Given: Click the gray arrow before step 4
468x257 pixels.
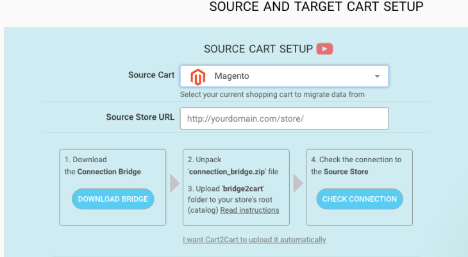Looking at the screenshot, I should [x=298, y=183].
